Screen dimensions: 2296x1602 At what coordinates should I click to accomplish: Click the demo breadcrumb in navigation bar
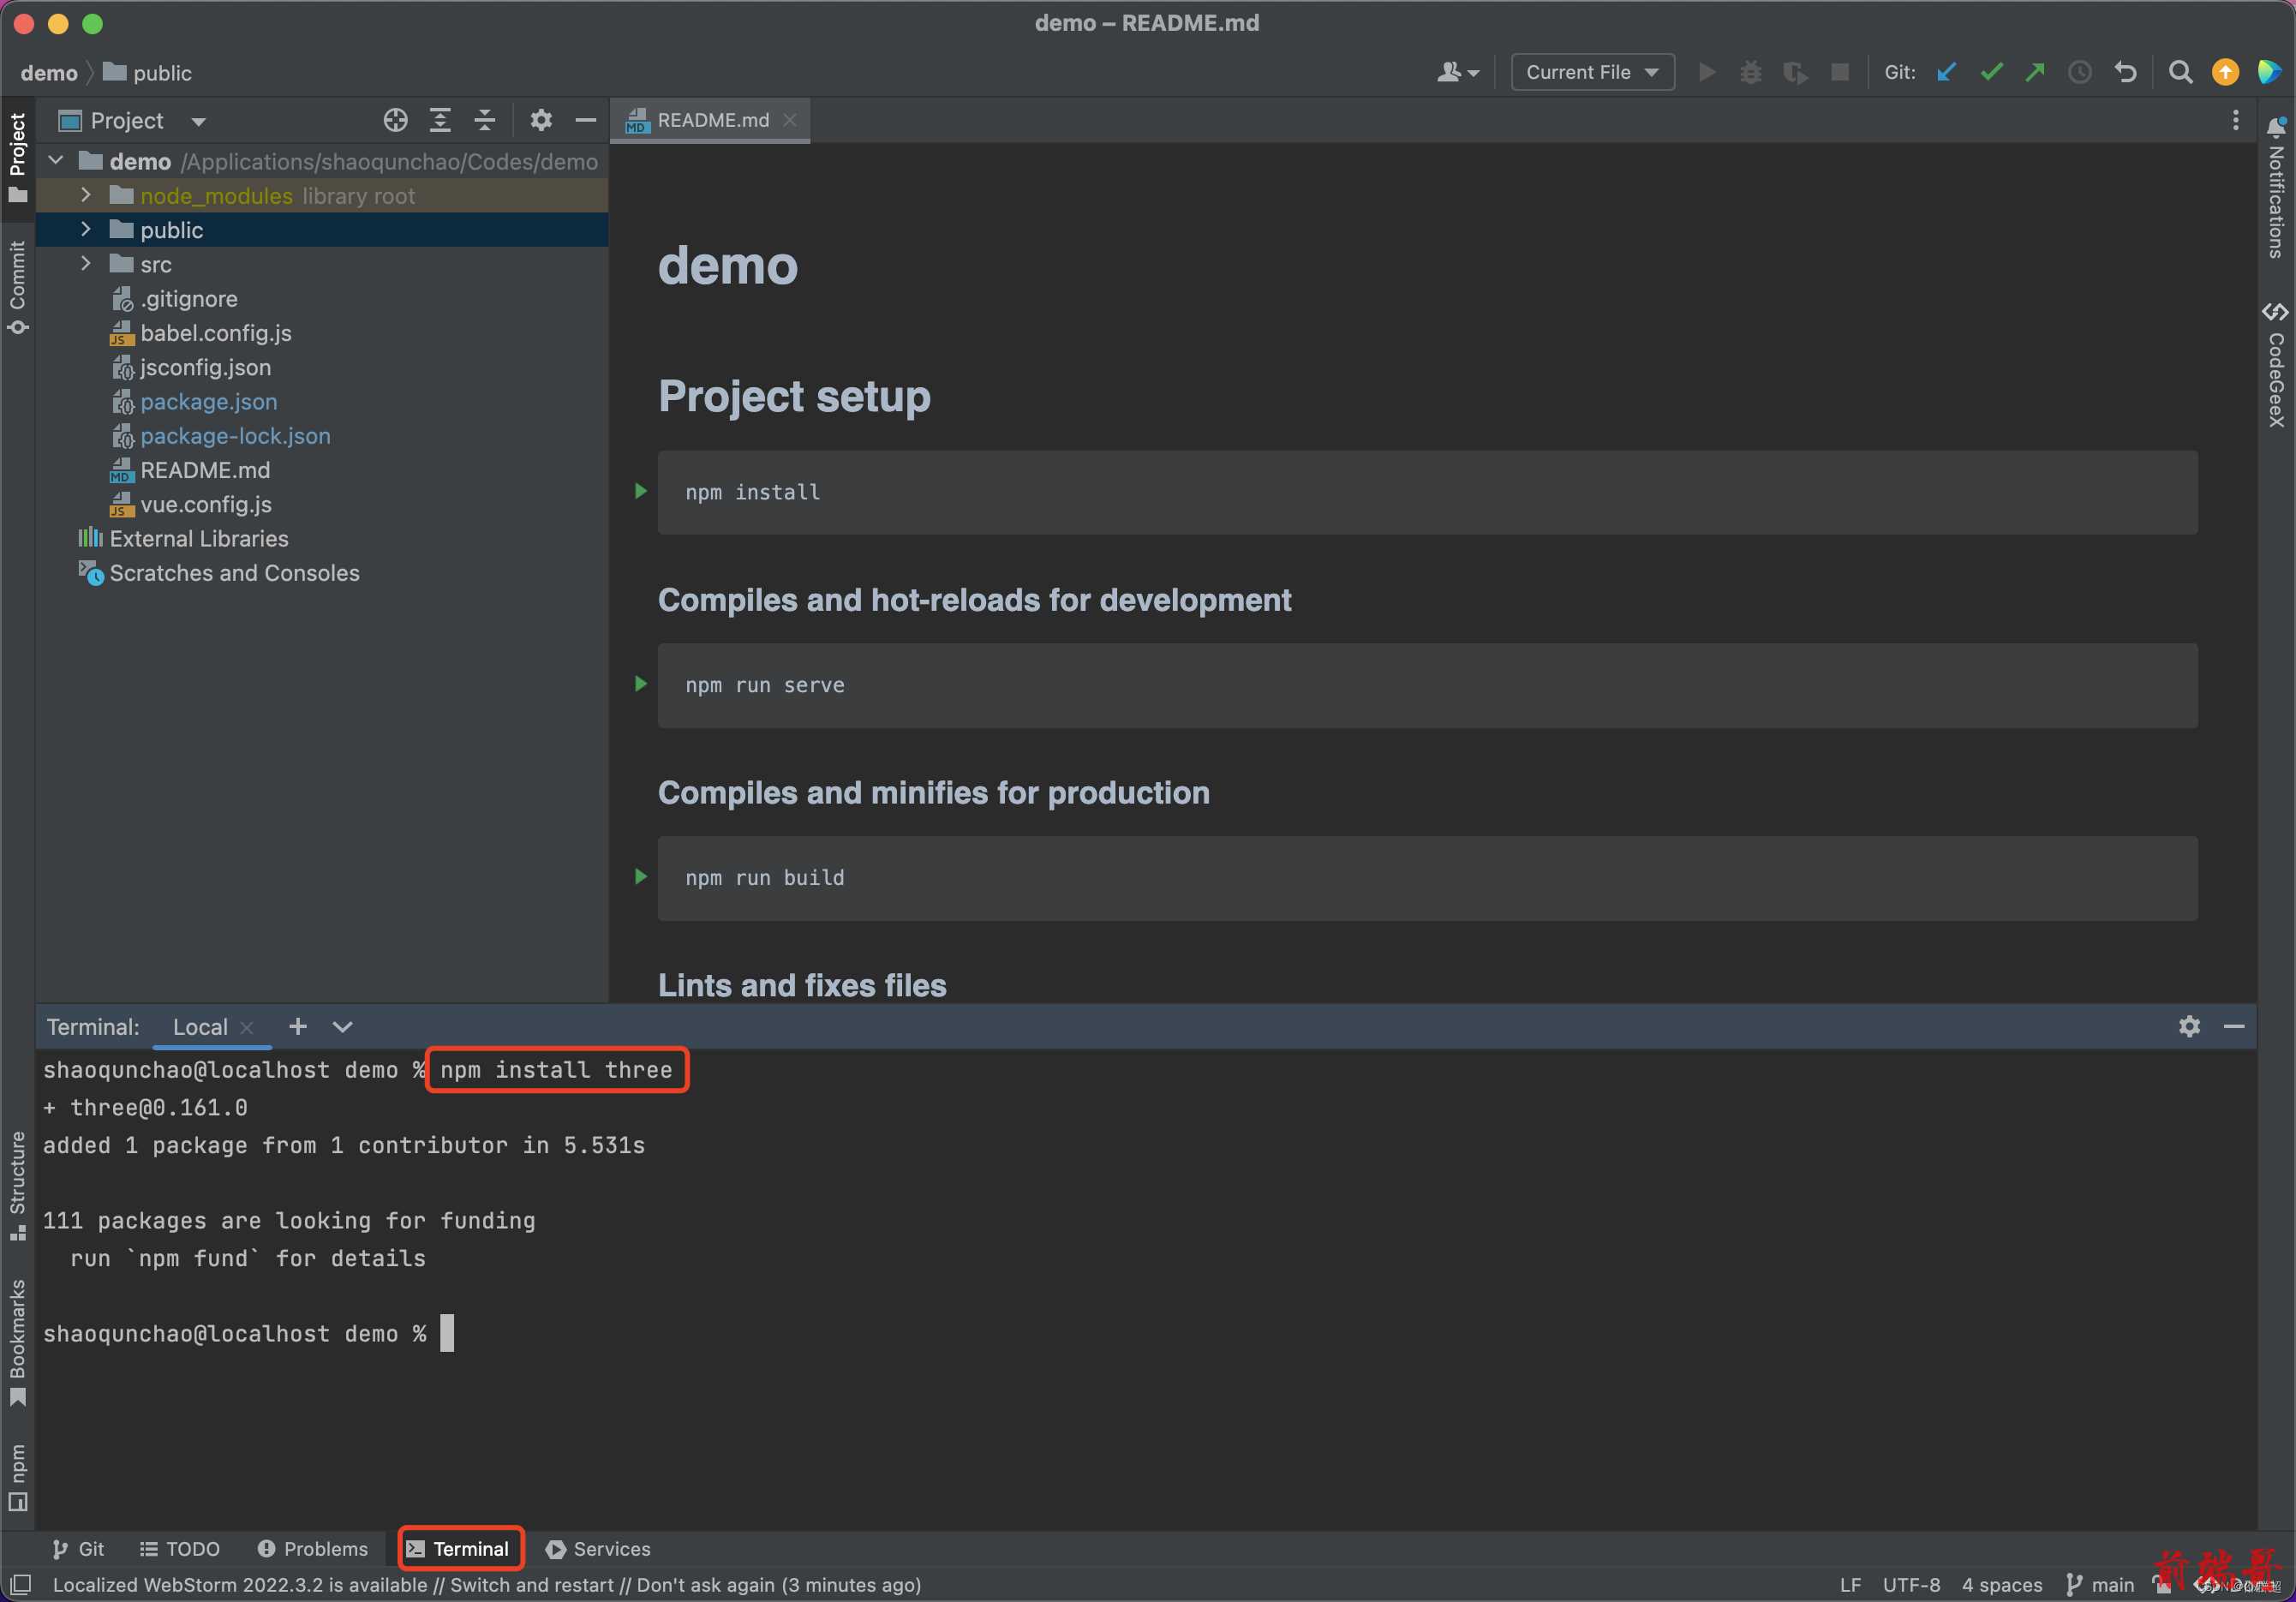coord(49,73)
